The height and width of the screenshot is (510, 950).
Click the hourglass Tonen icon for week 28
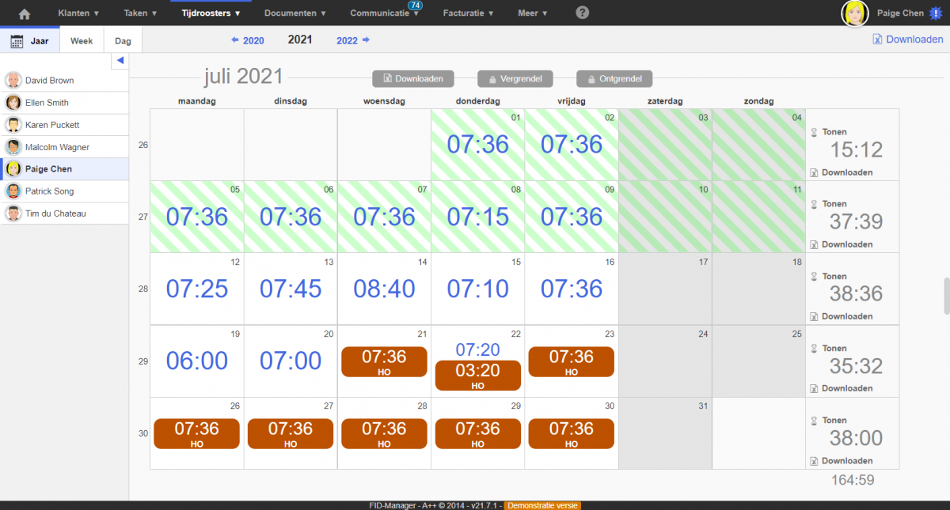814,277
